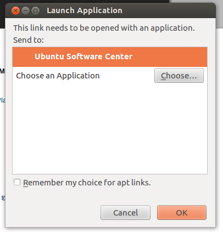223x232 pixels.
Task: Close the Launch Application dialog
Action: point(15,11)
